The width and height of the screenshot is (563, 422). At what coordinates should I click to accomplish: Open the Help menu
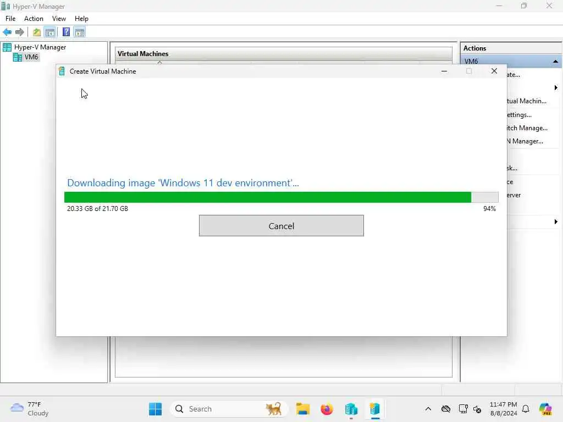click(x=81, y=19)
